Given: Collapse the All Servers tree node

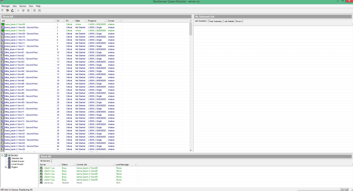Looking at the screenshot, I should point(2,155).
